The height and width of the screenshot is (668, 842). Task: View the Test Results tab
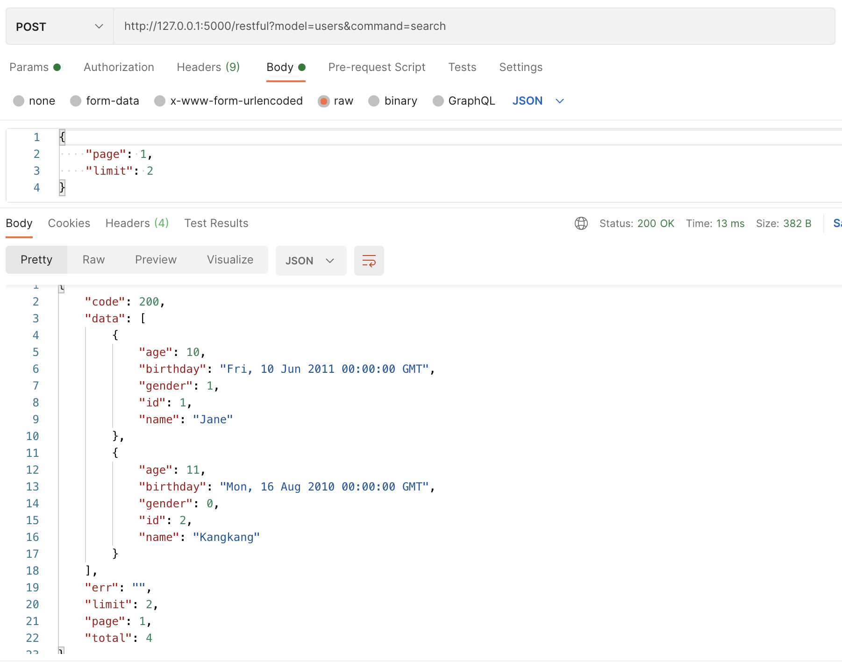(216, 223)
